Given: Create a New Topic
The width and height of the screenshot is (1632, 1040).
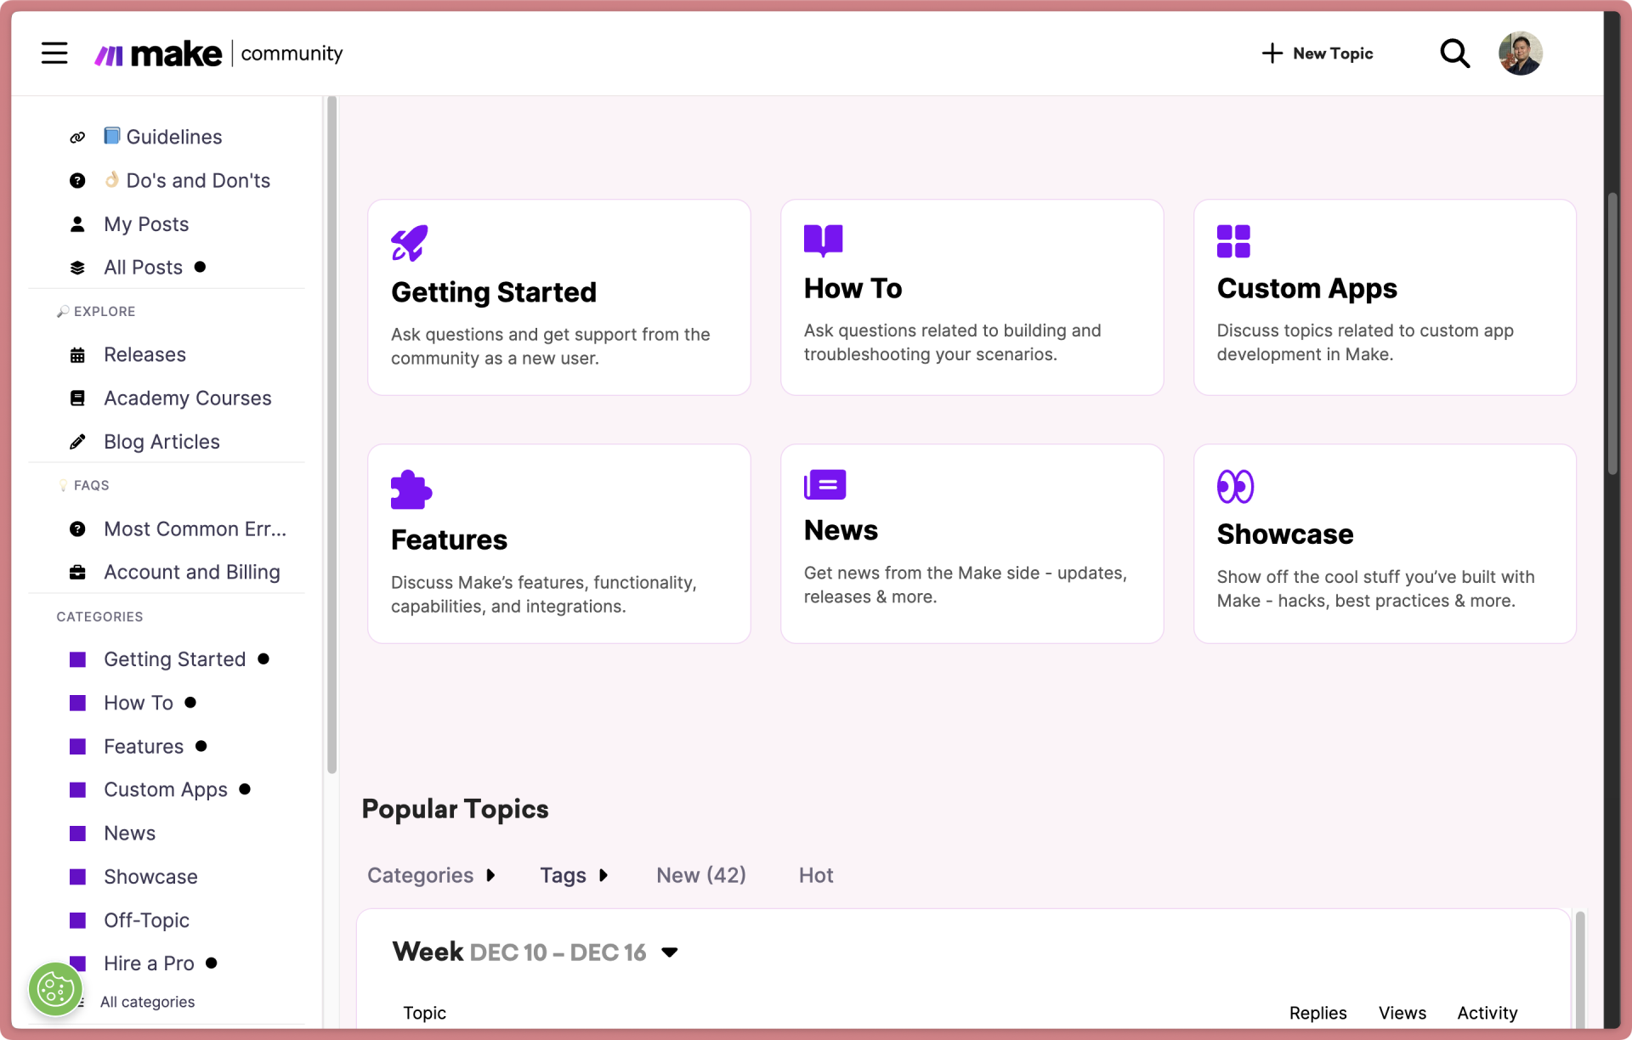Looking at the screenshot, I should pos(1316,53).
